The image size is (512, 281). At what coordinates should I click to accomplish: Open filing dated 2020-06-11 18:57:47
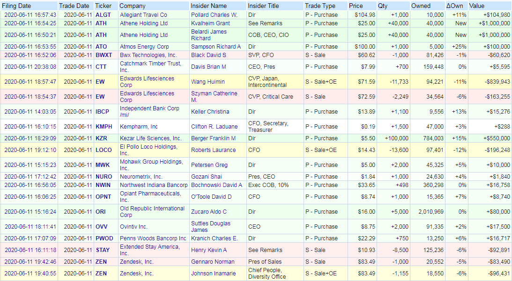click(x=30, y=82)
